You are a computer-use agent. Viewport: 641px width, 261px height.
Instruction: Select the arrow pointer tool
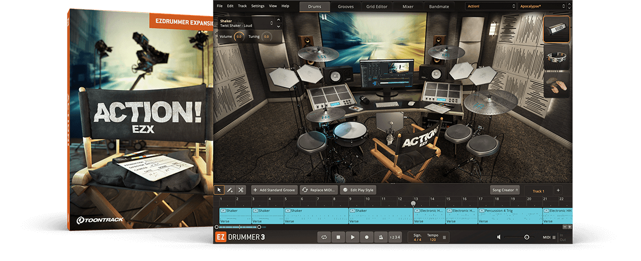220,190
